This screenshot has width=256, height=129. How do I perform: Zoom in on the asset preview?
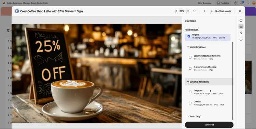tap(176, 11)
